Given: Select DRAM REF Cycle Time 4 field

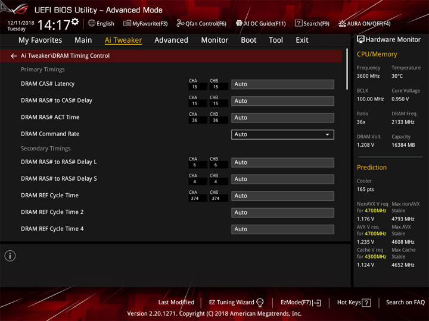Looking at the screenshot, I should pos(282,229).
